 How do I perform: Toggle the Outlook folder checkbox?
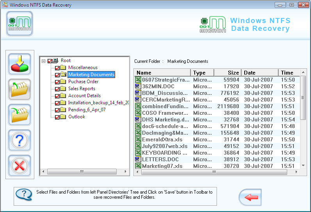pos(57,117)
